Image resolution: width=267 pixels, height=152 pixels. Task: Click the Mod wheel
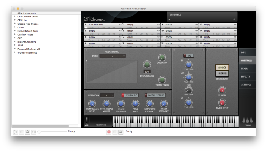(x=87, y=120)
